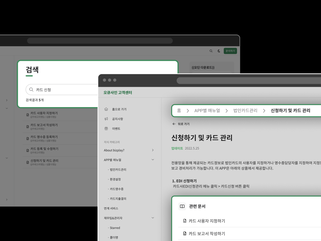Collapse 재무팀&관리자 category chevron

tap(153, 218)
